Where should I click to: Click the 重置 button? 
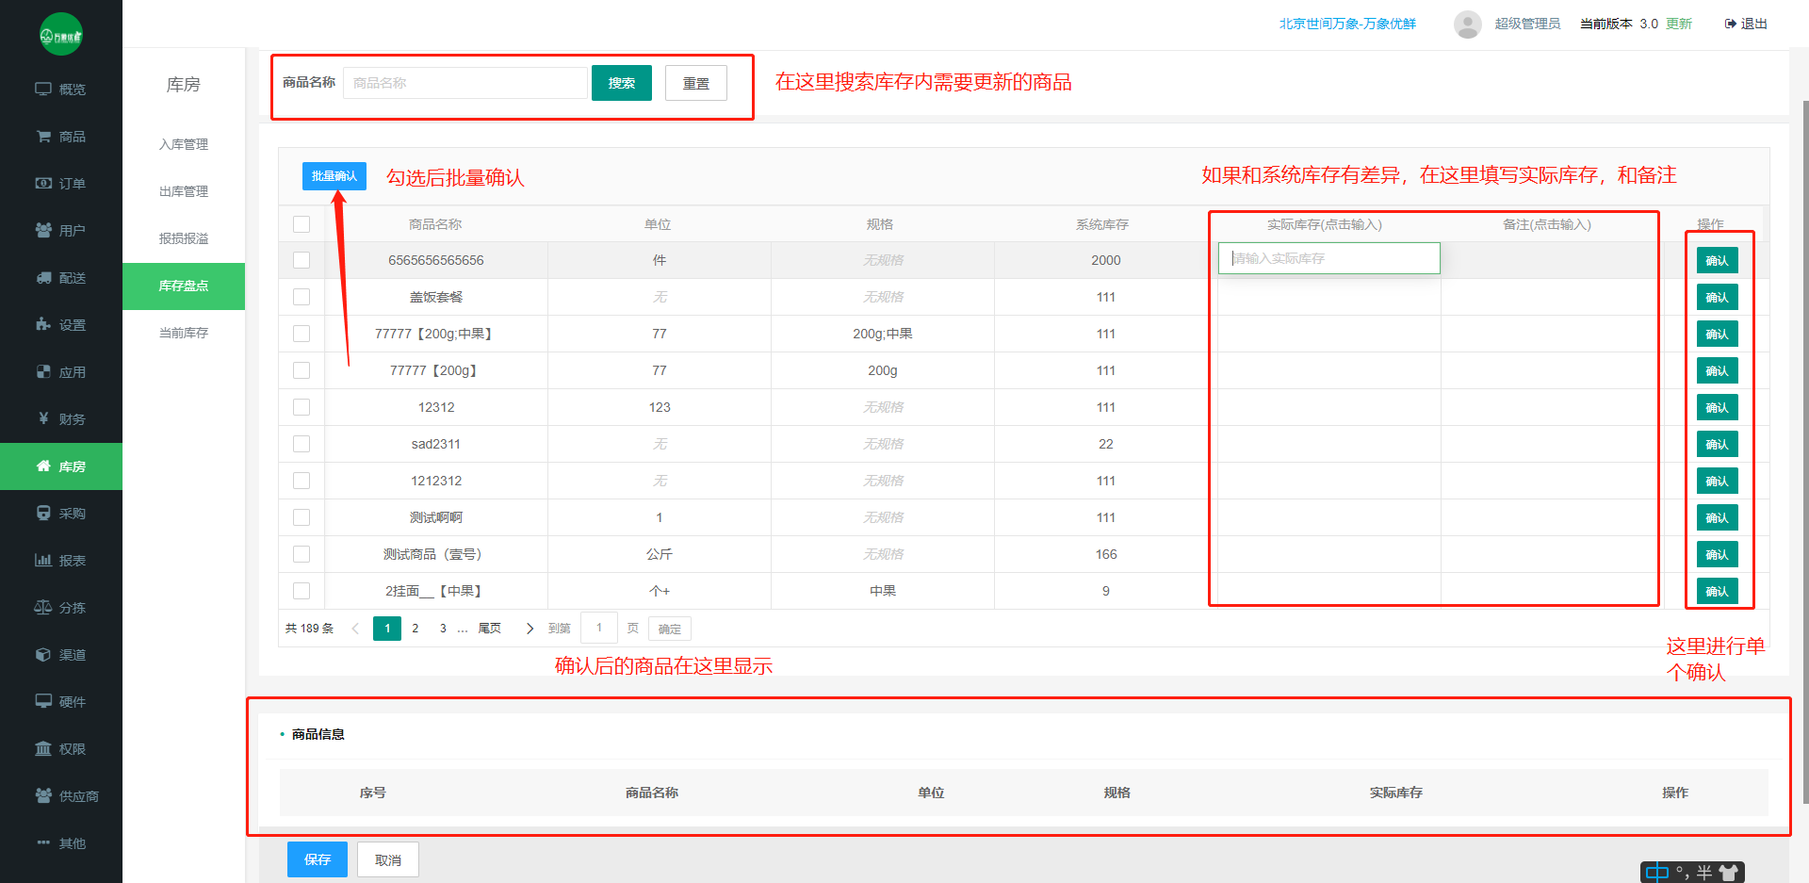coord(696,83)
